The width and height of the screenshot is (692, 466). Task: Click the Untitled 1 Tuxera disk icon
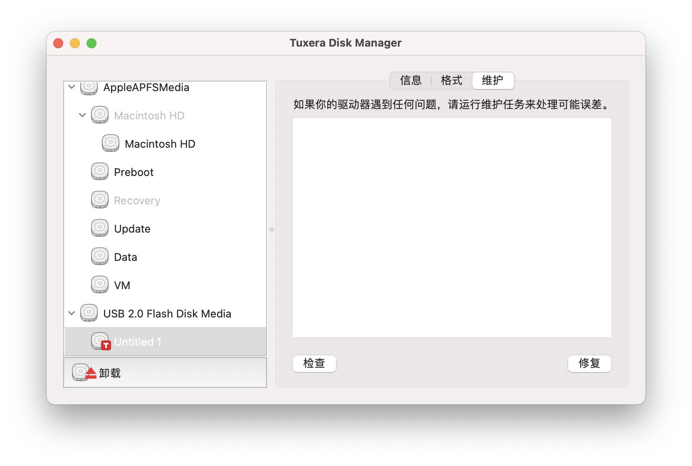pyautogui.click(x=101, y=342)
